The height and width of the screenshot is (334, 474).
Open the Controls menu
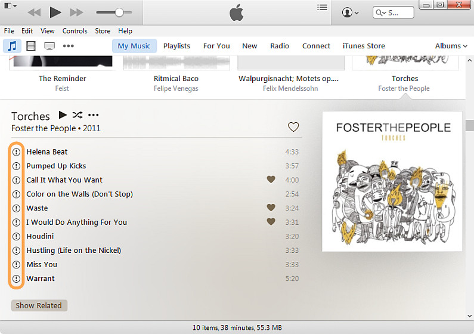[75, 31]
